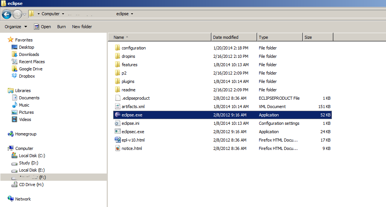The width and height of the screenshot is (386, 207).
Task: Open CD Drive (H:)
Action: coord(31,185)
